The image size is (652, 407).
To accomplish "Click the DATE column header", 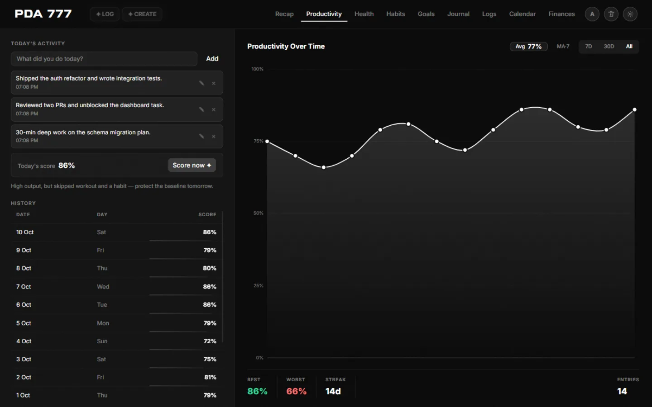I will pos(23,214).
